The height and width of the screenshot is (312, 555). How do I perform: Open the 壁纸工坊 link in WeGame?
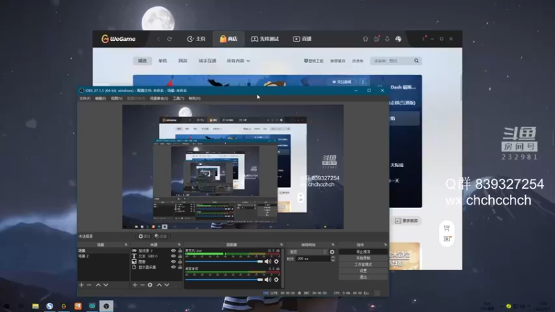point(314,61)
